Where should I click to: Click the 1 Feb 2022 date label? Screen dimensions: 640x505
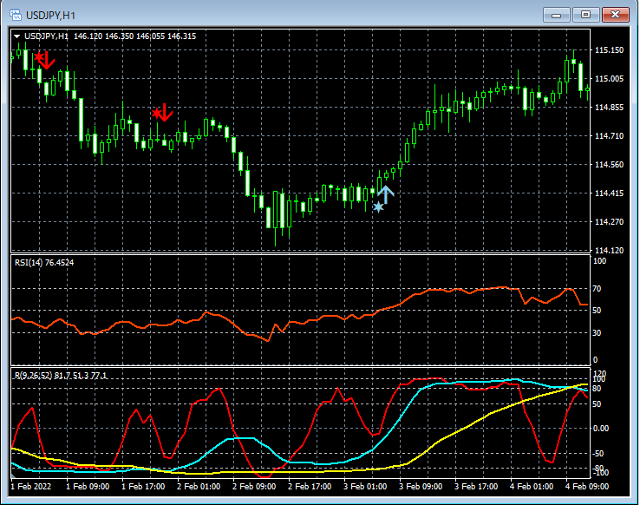tap(30, 487)
